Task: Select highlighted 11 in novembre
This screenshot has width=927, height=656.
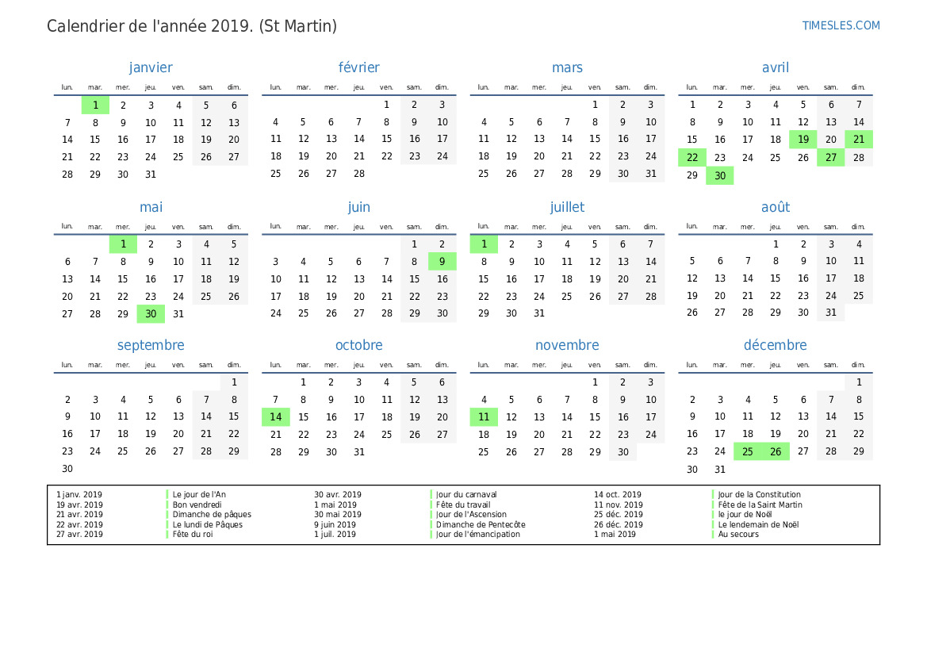Action: coord(484,417)
